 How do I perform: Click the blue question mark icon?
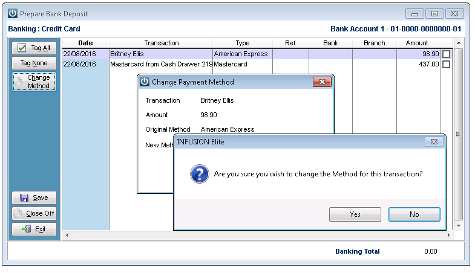click(199, 174)
